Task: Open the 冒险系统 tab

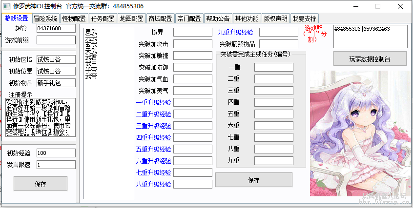Action: [x=45, y=19]
